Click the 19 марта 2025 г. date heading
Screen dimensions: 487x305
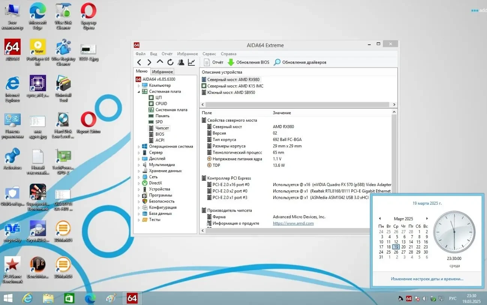[x=427, y=203]
